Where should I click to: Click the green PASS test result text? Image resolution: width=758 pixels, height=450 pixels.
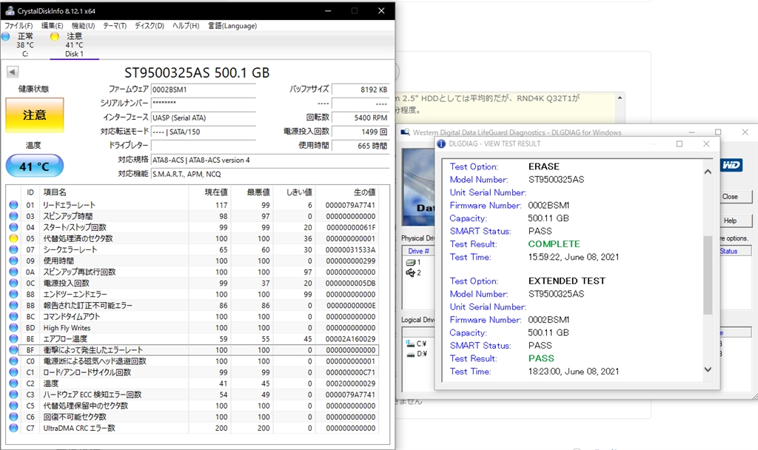pyautogui.click(x=541, y=359)
